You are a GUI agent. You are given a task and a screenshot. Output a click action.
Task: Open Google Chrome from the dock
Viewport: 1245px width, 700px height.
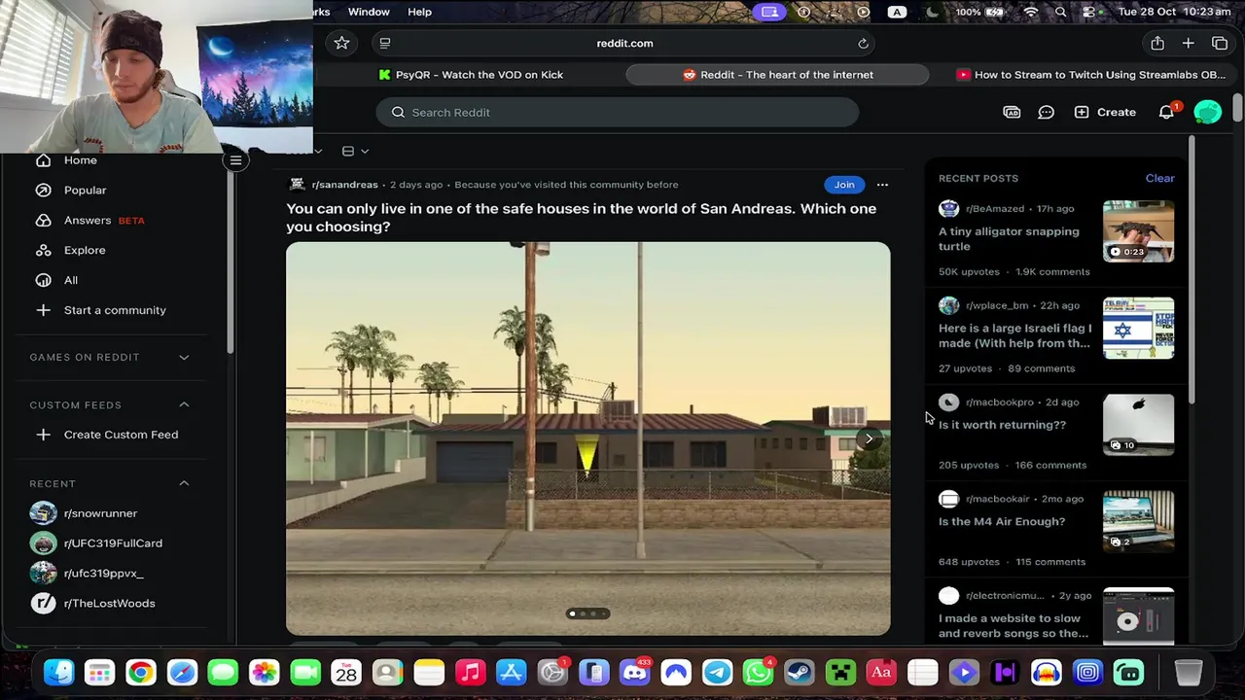pyautogui.click(x=140, y=673)
